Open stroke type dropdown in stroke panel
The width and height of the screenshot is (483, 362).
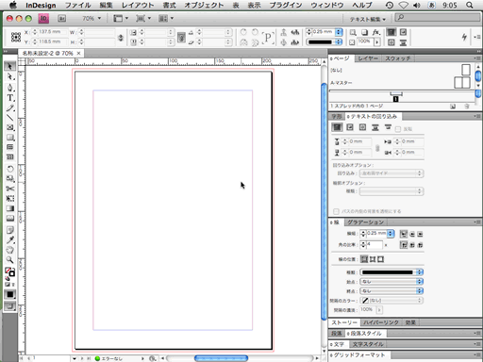pos(391,272)
